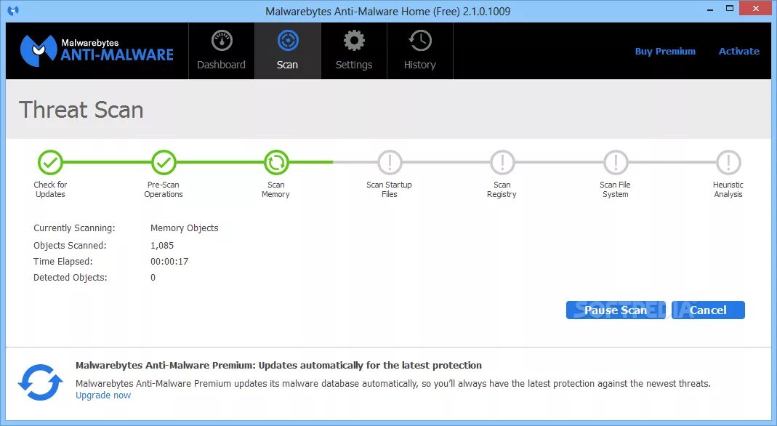Click the Malwarebytes Anti-Malware logo

(x=97, y=51)
